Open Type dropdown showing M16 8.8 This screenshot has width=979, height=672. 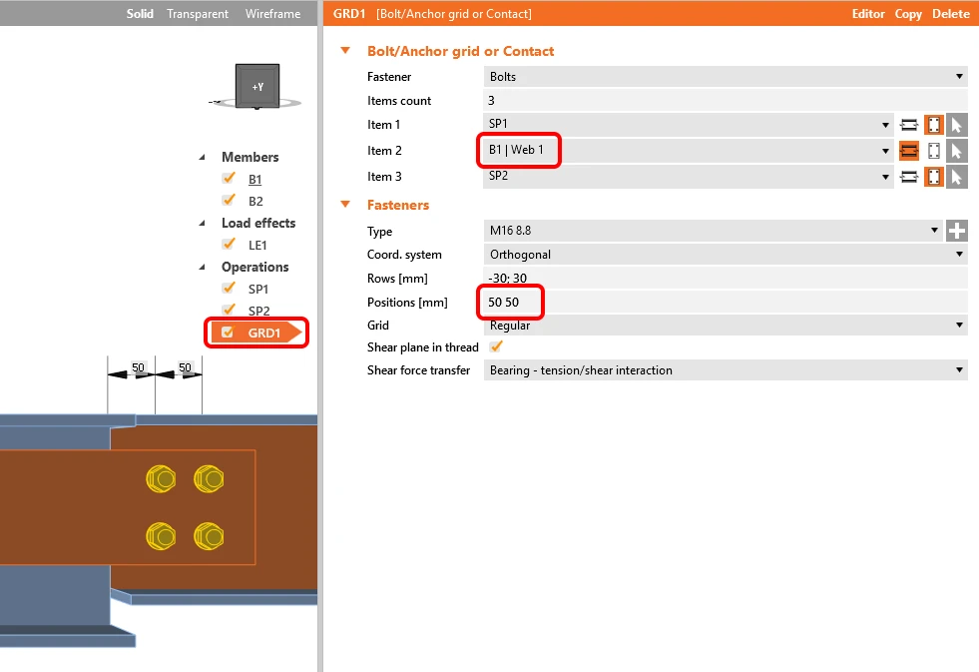tap(713, 231)
